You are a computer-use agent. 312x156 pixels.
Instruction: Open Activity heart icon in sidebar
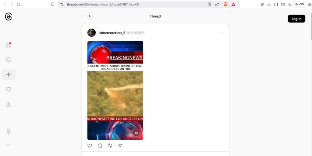pos(8,89)
